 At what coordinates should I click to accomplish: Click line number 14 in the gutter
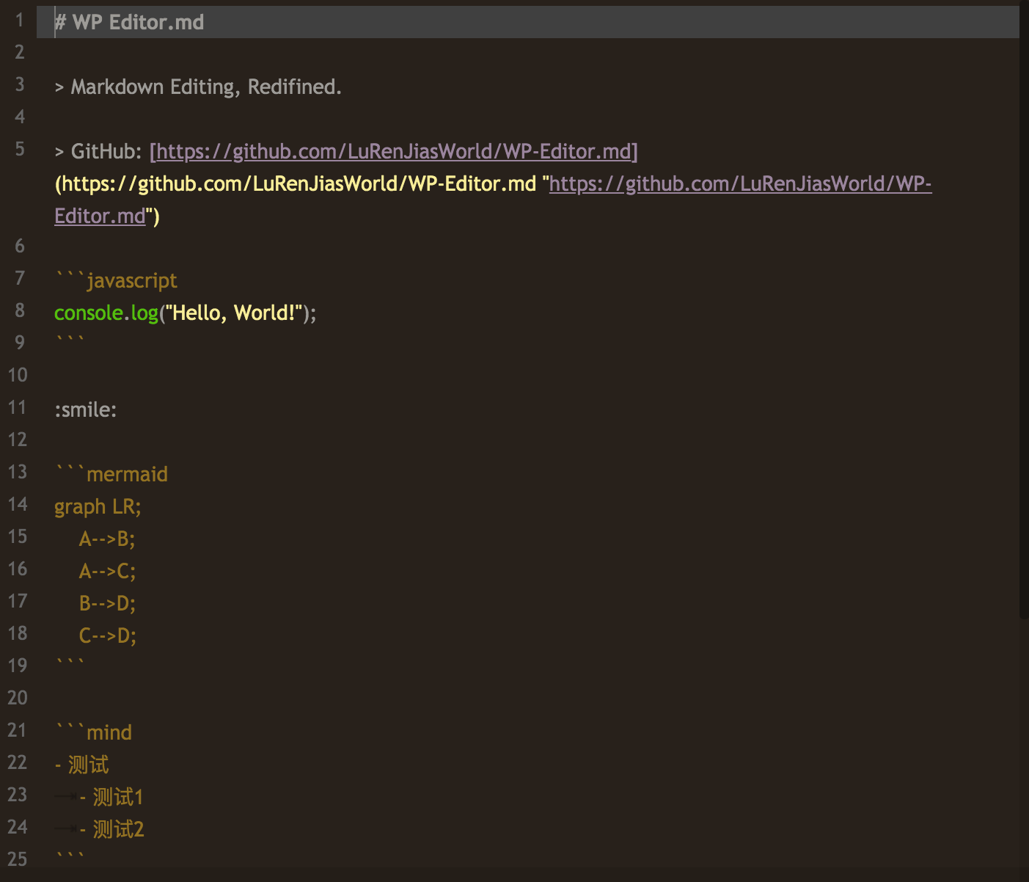[x=17, y=504]
